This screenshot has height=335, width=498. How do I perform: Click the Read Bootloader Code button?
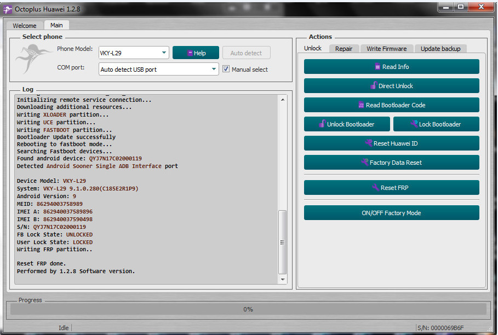pos(391,105)
